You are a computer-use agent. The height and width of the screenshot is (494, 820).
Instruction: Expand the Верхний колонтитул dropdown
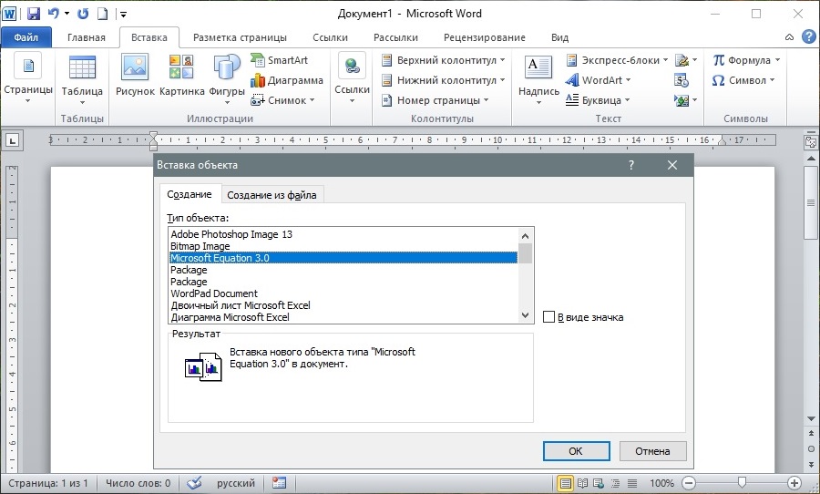coord(502,60)
